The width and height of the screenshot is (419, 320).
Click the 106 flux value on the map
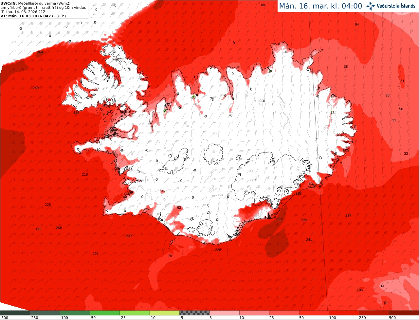(x=360, y=290)
